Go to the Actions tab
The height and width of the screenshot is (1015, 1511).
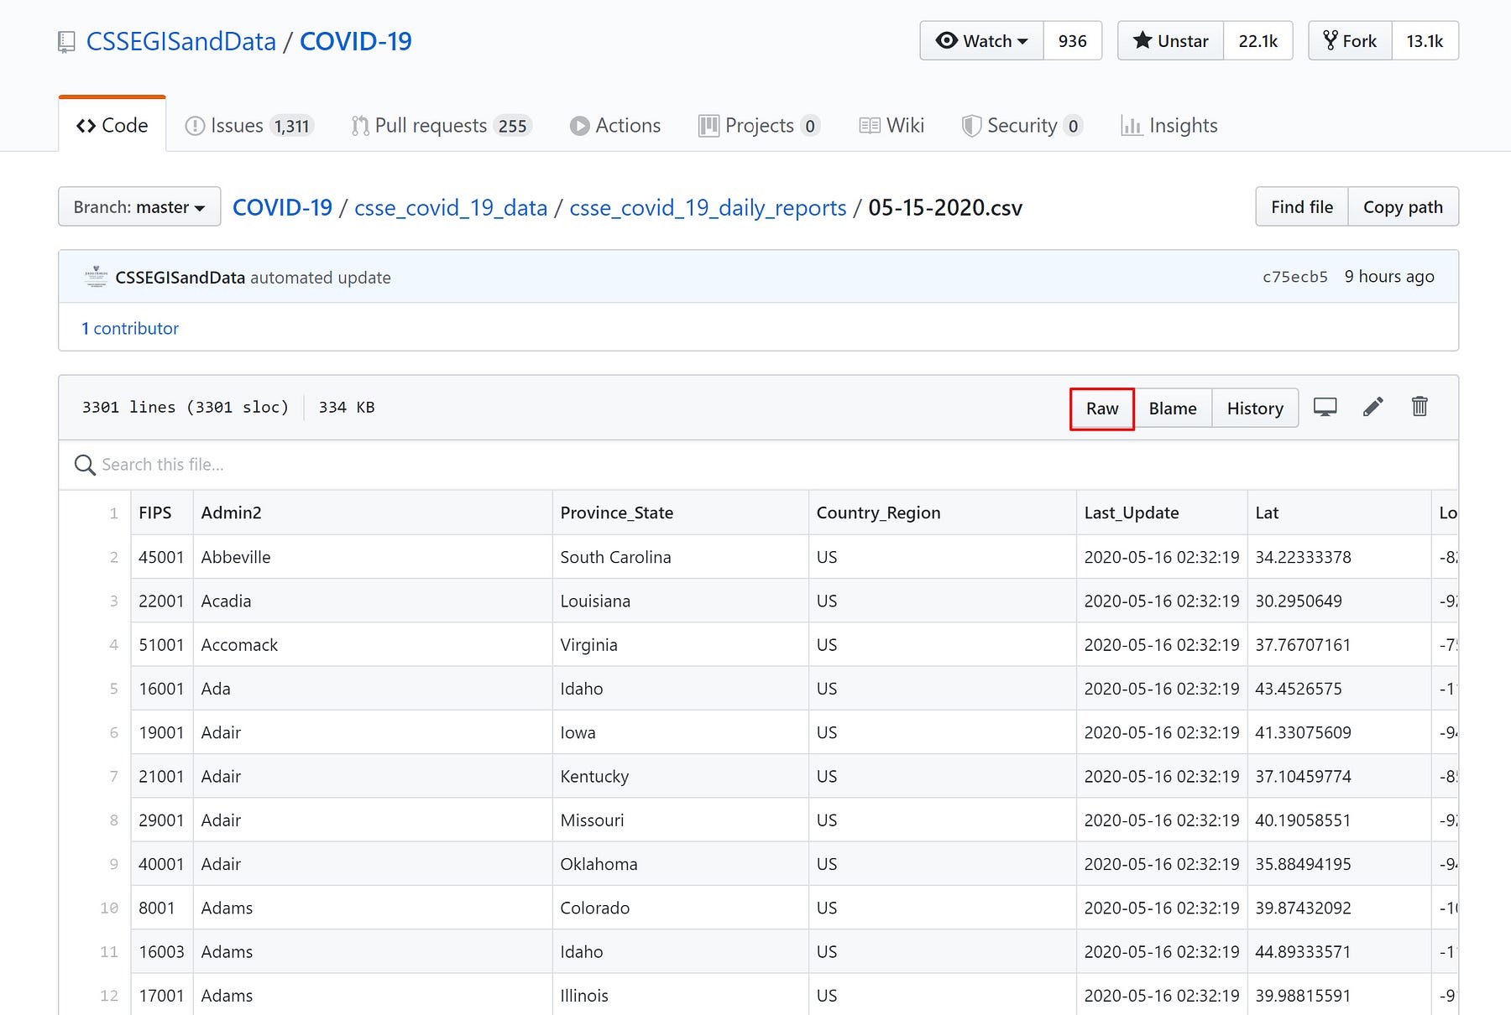tap(615, 126)
